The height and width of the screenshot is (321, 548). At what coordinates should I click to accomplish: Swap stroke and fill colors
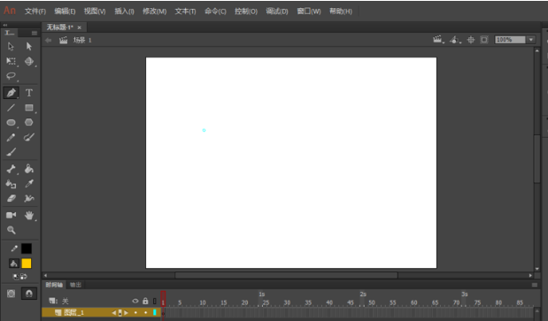(23, 277)
